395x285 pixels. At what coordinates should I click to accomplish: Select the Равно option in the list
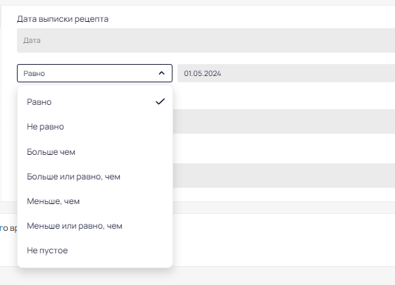click(x=95, y=102)
